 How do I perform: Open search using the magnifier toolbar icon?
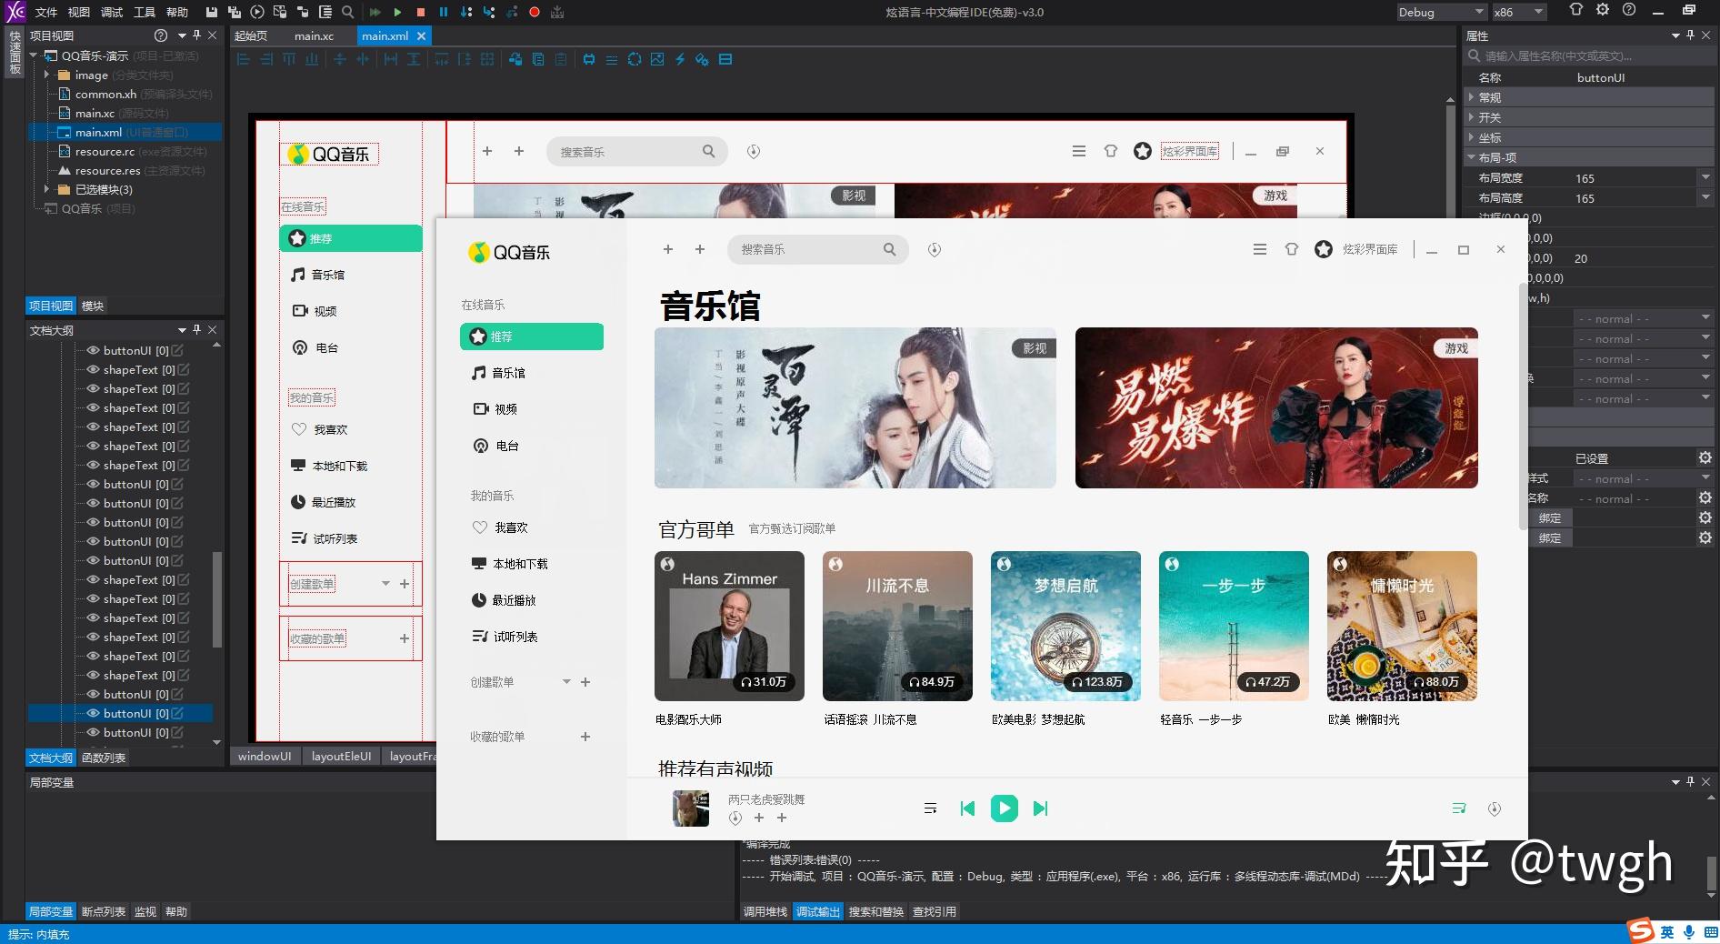pyautogui.click(x=346, y=12)
